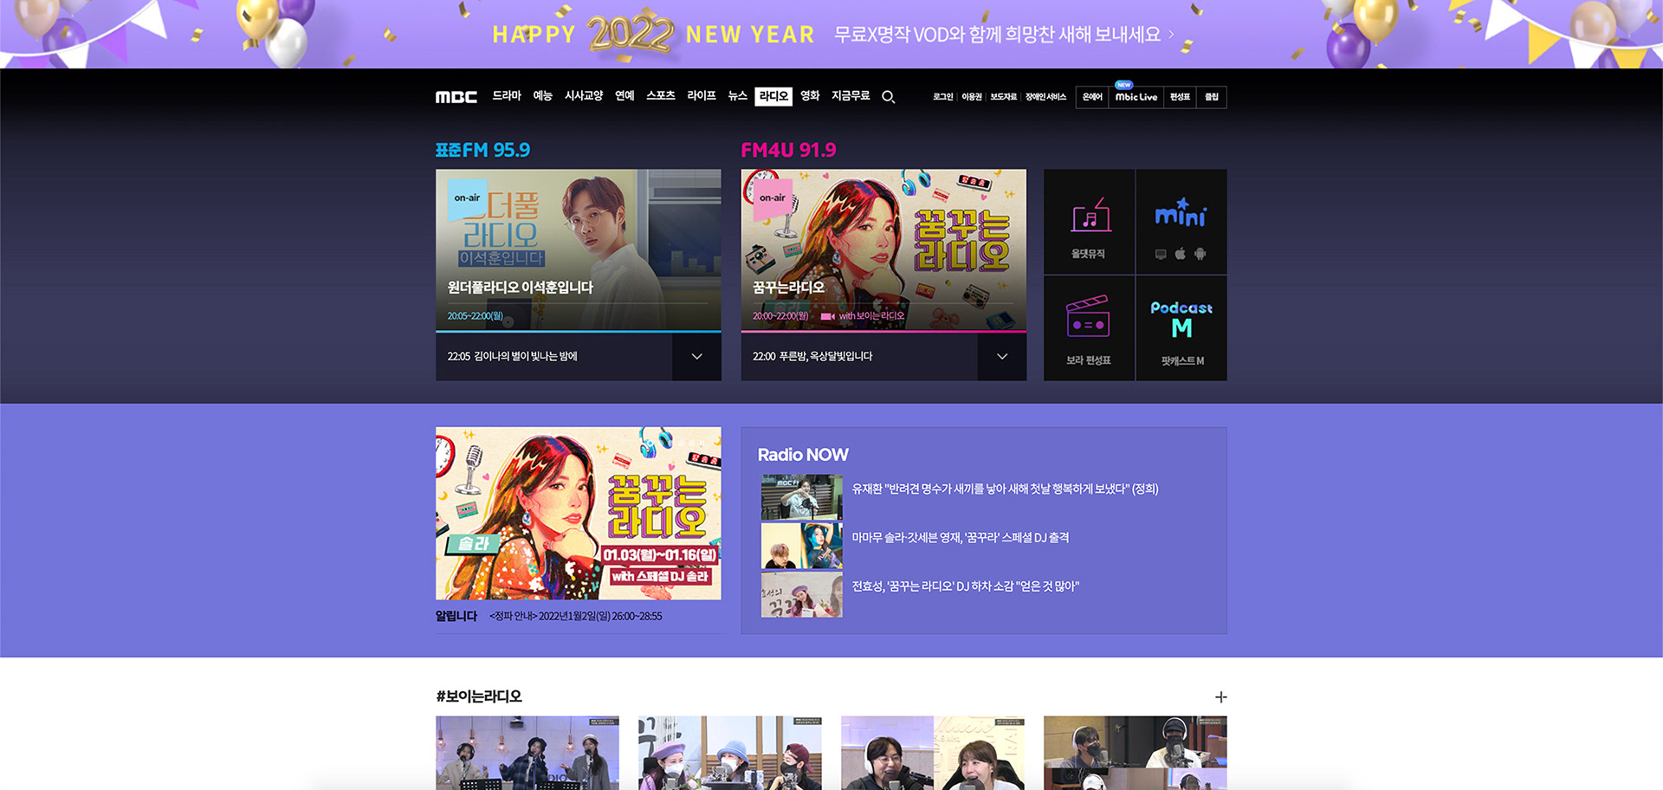The height and width of the screenshot is (790, 1663).
Task: Open the 전효성 DJ 하차 소감 news headline
Action: point(966,586)
